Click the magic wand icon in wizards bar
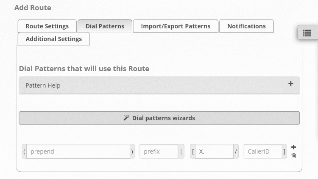Image resolution: width=318 pixels, height=179 pixels. point(126,118)
